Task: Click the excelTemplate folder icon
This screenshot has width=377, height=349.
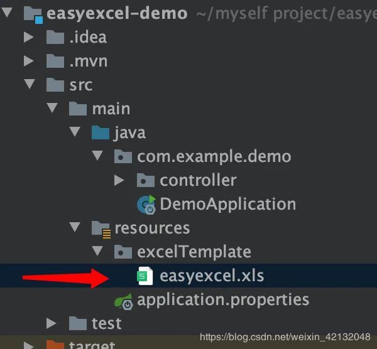Action: (123, 252)
